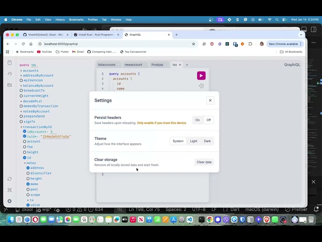Expand the balanceByAccount field
This screenshot has height=242, width=322.
[x=21, y=86]
